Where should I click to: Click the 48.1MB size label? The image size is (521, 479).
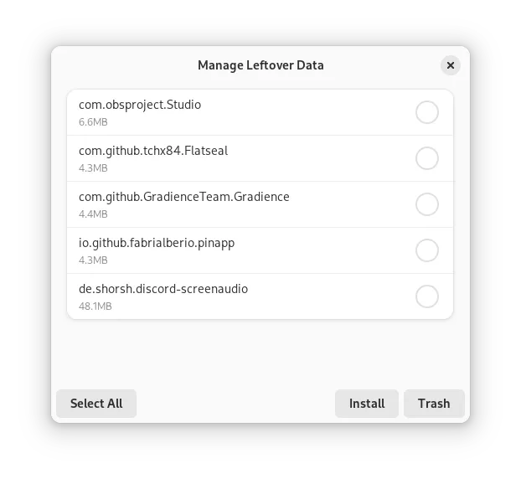95,306
